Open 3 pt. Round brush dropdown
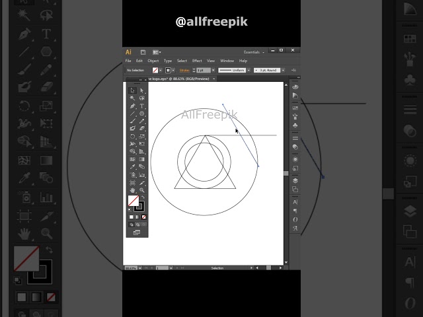 pyautogui.click(x=283, y=71)
